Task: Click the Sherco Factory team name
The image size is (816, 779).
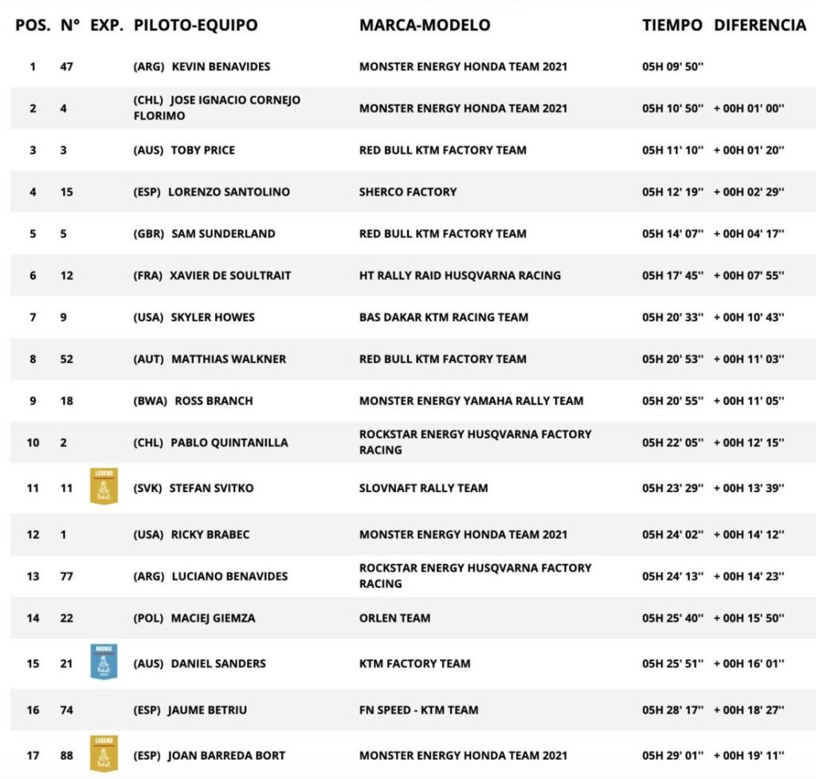Action: 408,191
